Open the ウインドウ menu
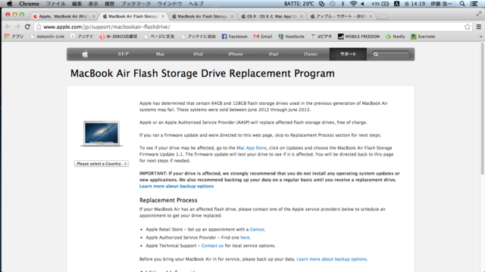485x272 pixels. [170, 4]
